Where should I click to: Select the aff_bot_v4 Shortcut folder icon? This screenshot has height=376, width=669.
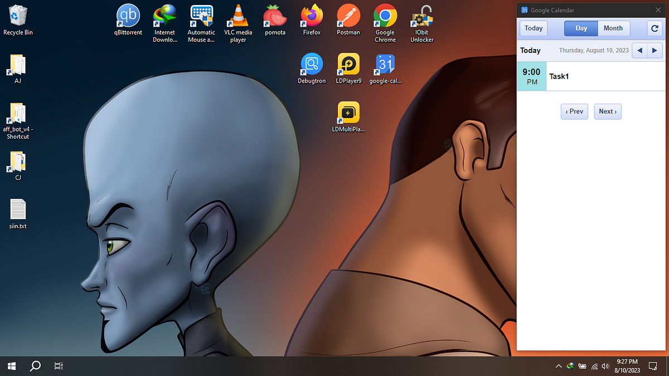[18, 121]
